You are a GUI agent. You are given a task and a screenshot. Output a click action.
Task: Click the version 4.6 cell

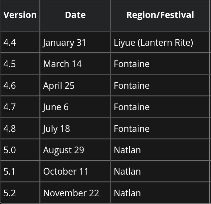(x=20, y=85)
